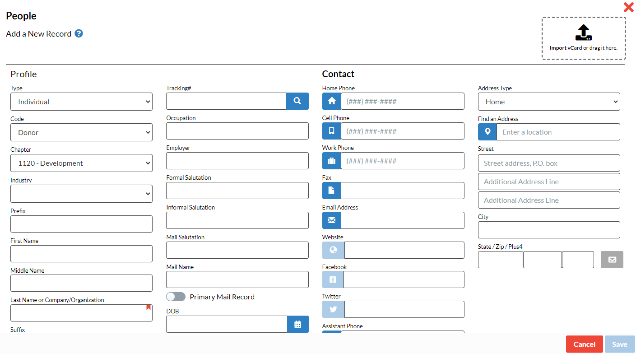Click the help question mark icon
This screenshot has height=354, width=636.
coord(79,33)
